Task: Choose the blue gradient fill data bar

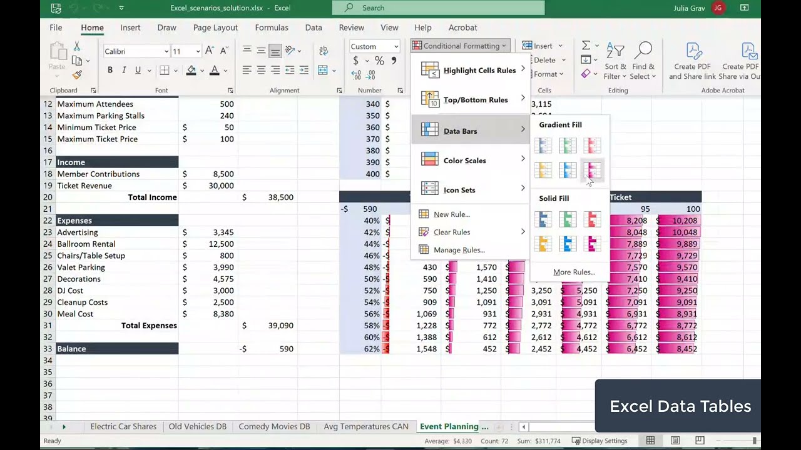Action: tap(544, 146)
